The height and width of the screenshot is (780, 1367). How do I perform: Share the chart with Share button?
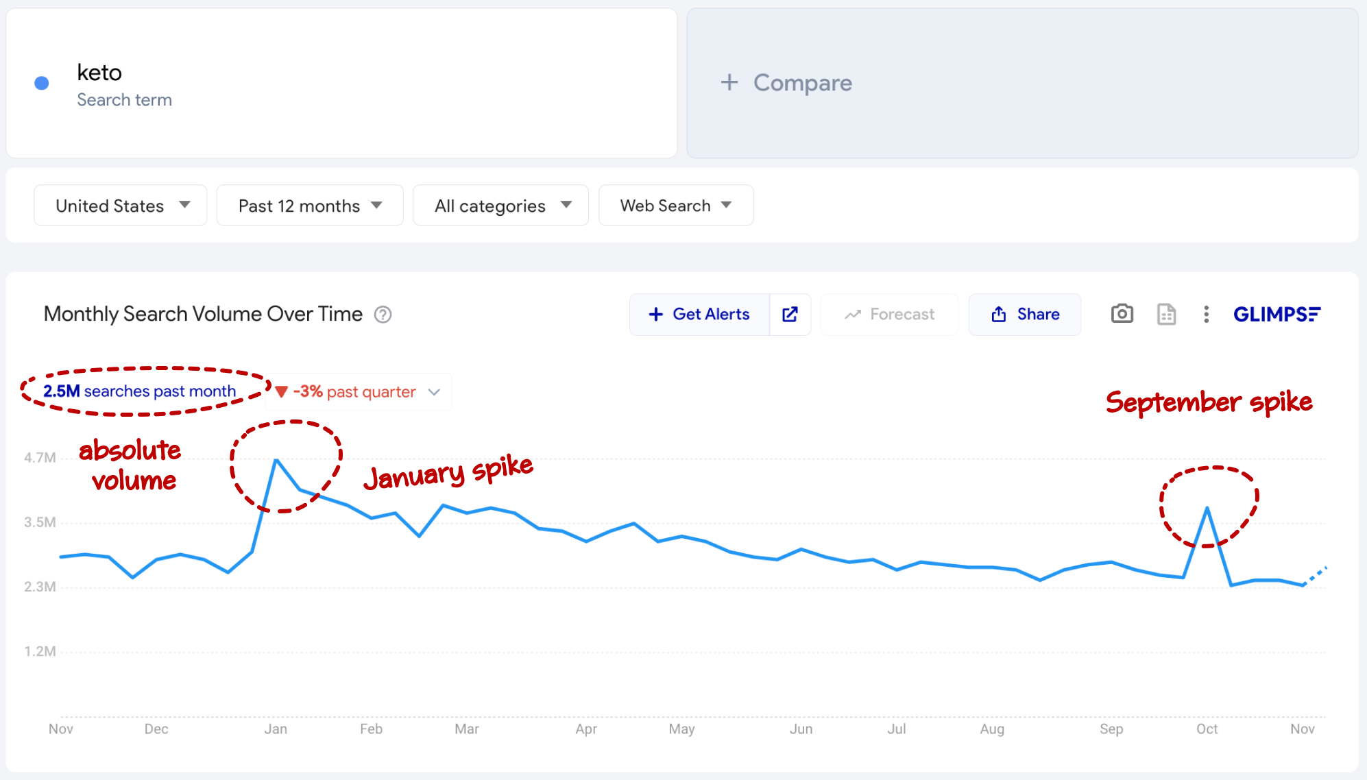pos(1025,314)
